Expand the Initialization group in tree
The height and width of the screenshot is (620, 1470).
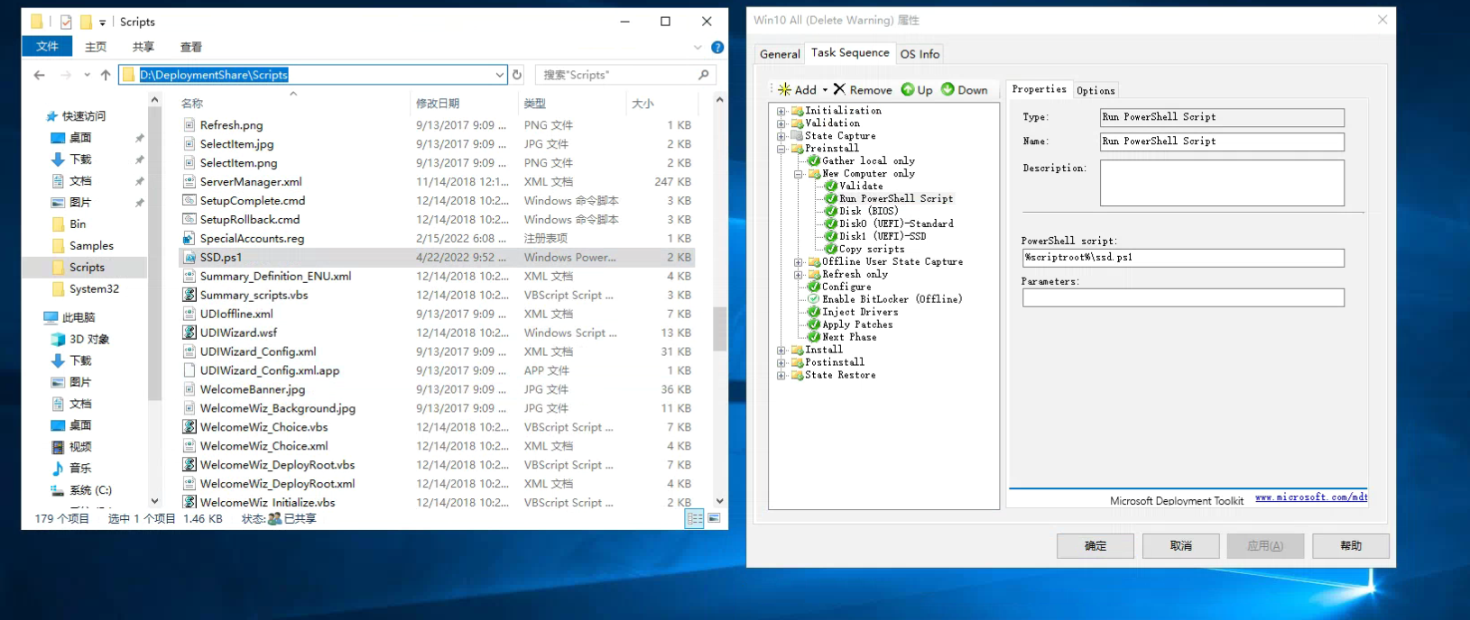point(781,111)
